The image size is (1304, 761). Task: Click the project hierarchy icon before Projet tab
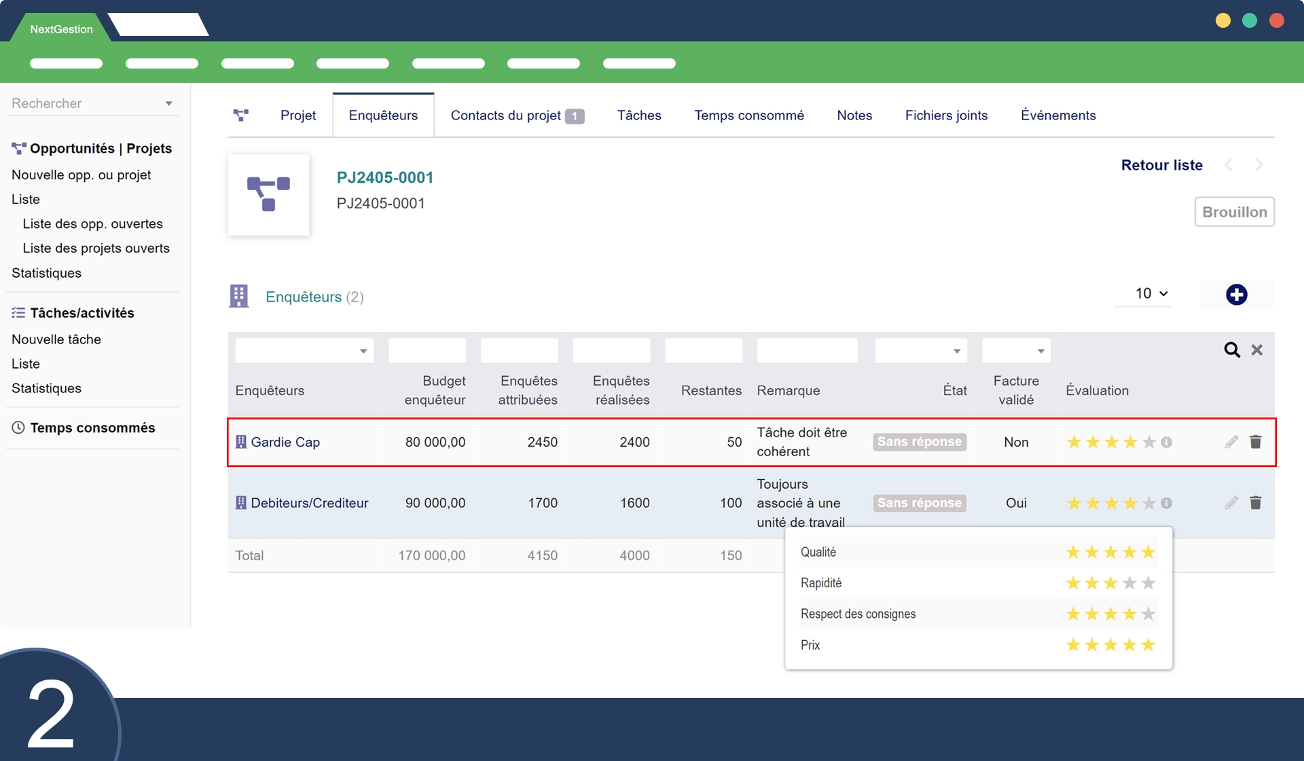240,115
